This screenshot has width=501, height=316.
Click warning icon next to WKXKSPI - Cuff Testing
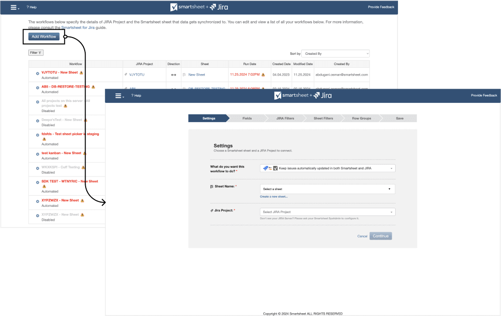click(83, 167)
